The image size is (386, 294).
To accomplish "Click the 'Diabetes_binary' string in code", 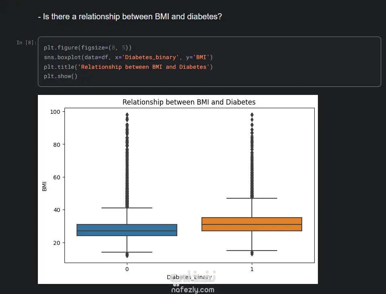I will (x=150, y=57).
